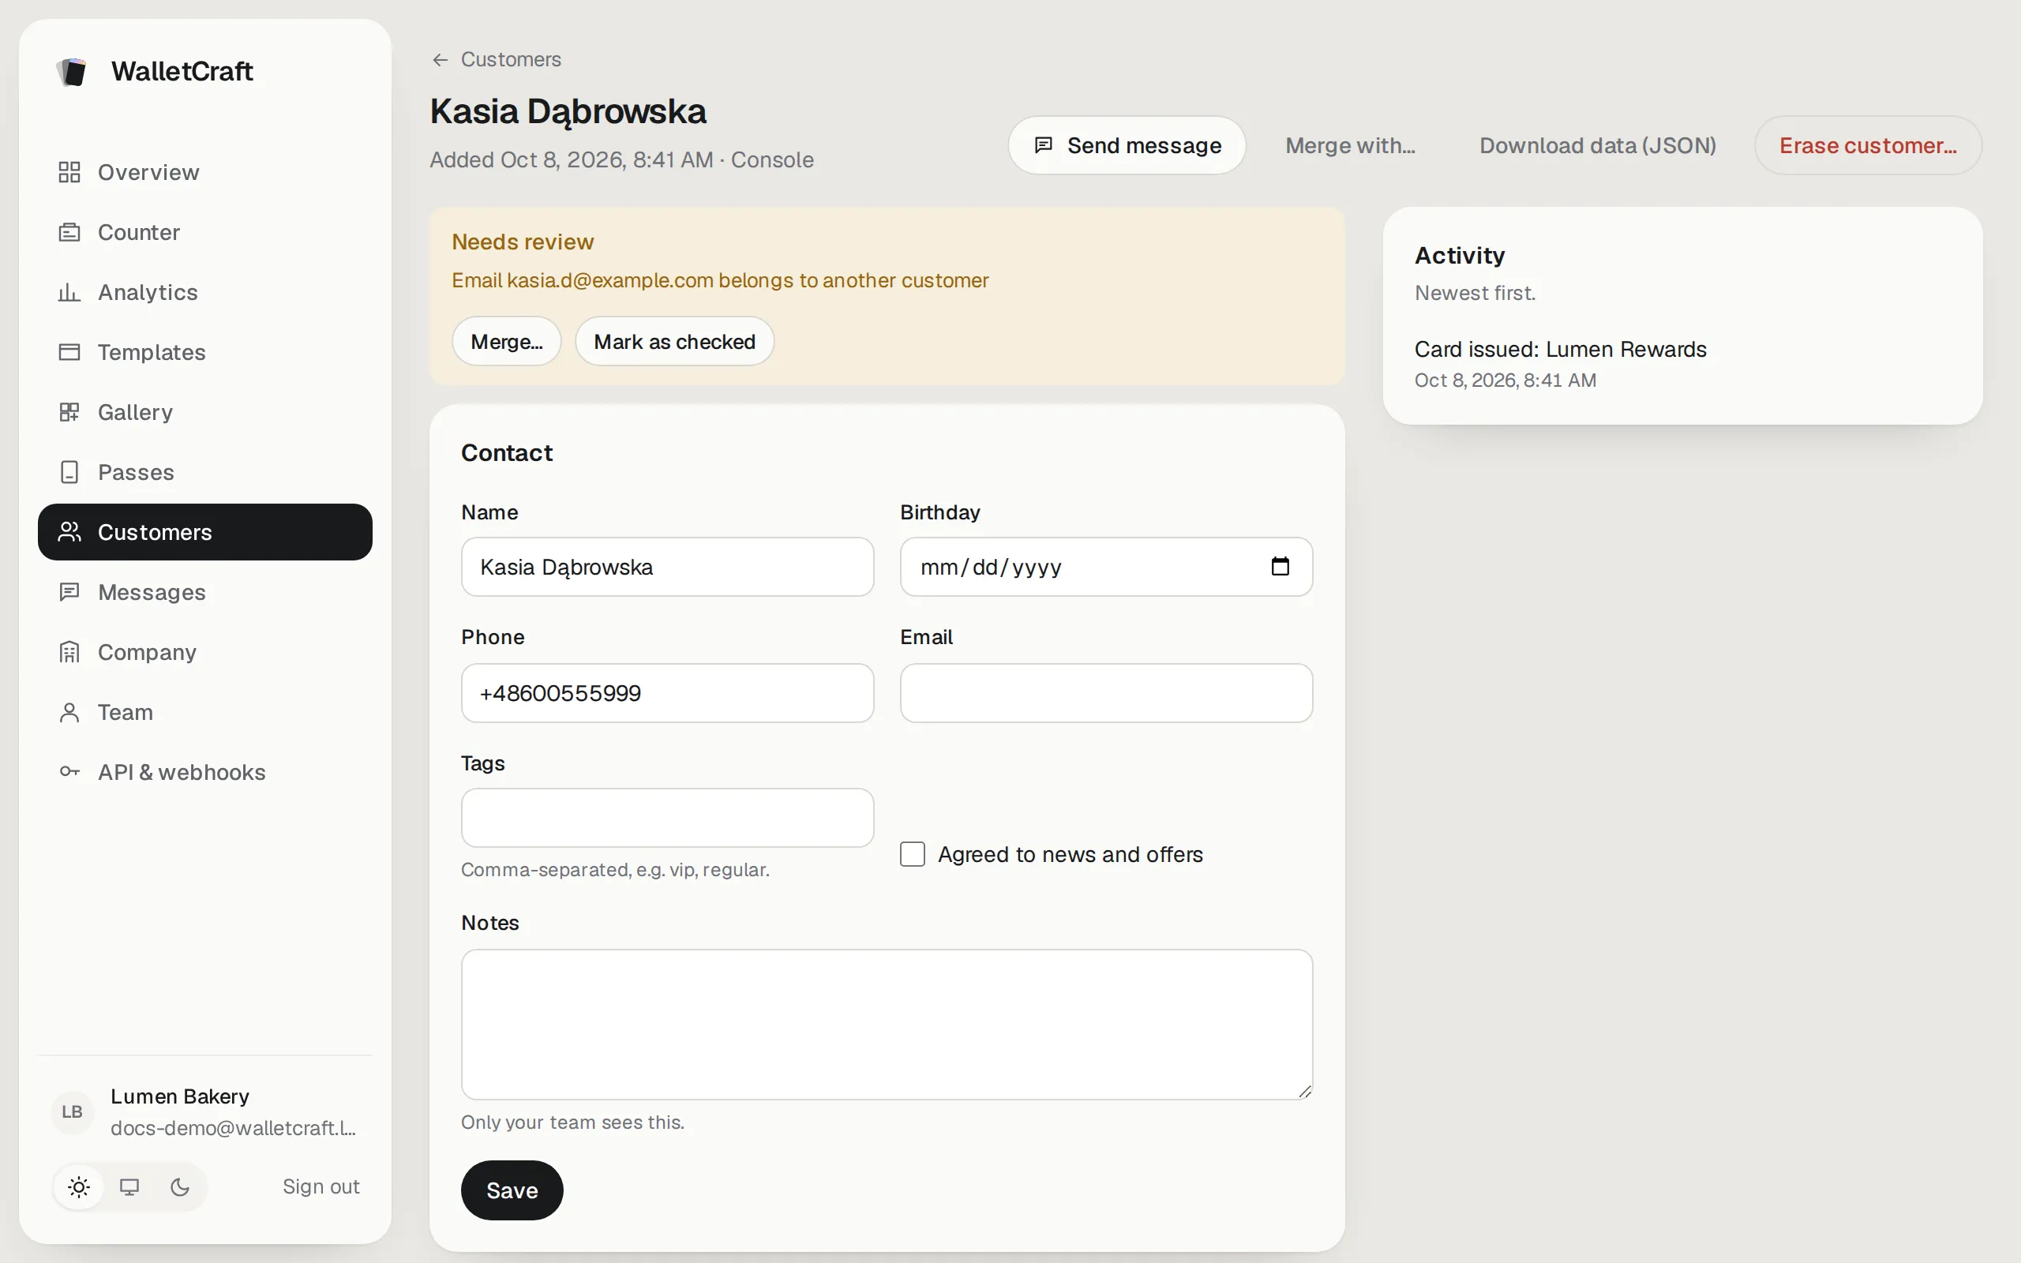Click Mark as checked button
Image resolution: width=2021 pixels, height=1263 pixels.
click(x=674, y=342)
